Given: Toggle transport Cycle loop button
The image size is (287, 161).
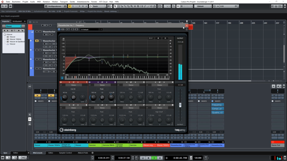Looking at the screenshot, I should click(x=143, y=158).
